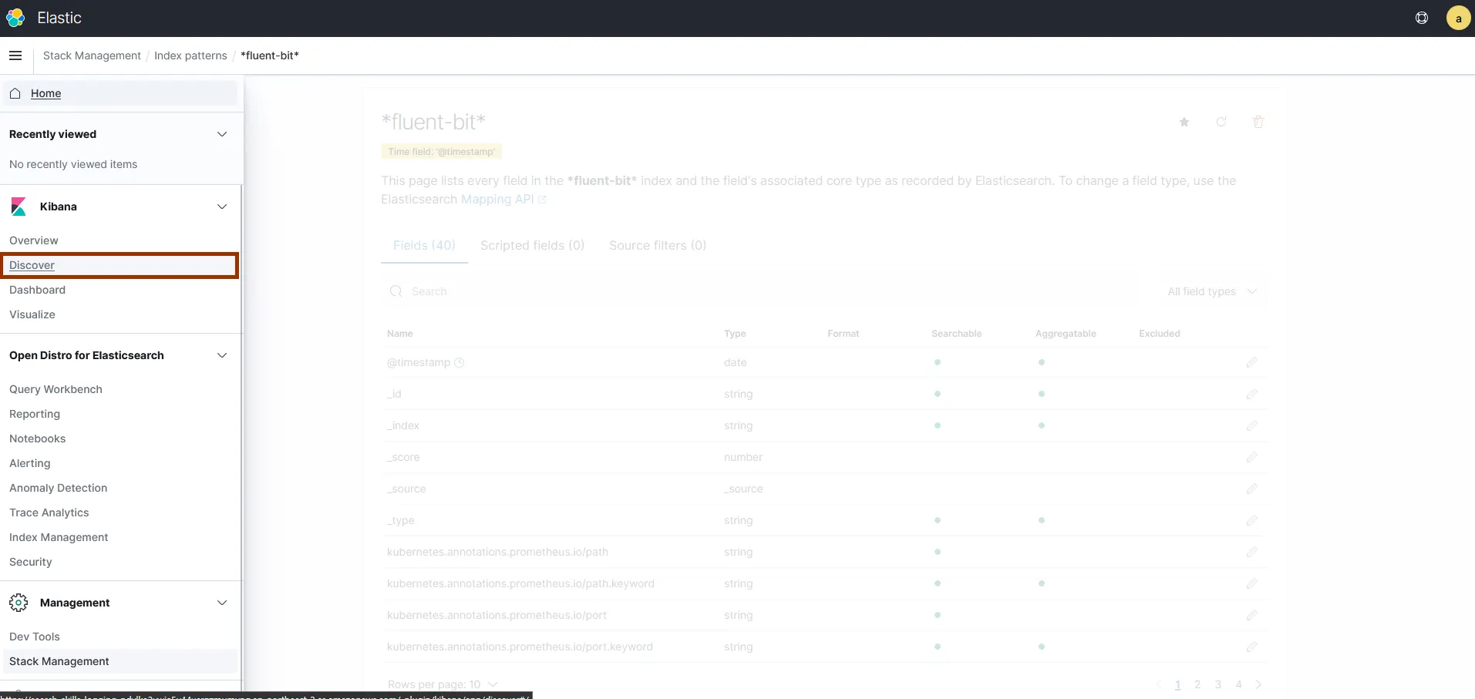The width and height of the screenshot is (1475, 699).
Task: Open Discover in the Kibana menu
Action: tap(32, 265)
